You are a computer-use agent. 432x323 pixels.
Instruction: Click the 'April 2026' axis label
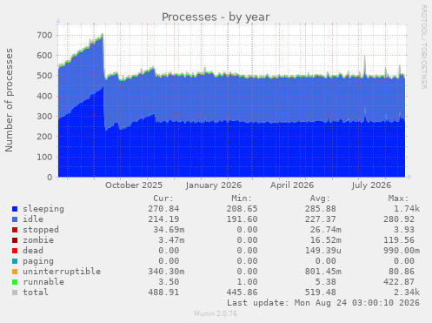(x=292, y=185)
